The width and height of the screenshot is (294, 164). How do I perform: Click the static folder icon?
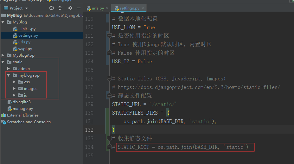(x=9, y=62)
